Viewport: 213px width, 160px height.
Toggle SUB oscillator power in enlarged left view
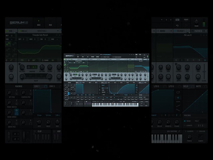(x=7, y=31)
